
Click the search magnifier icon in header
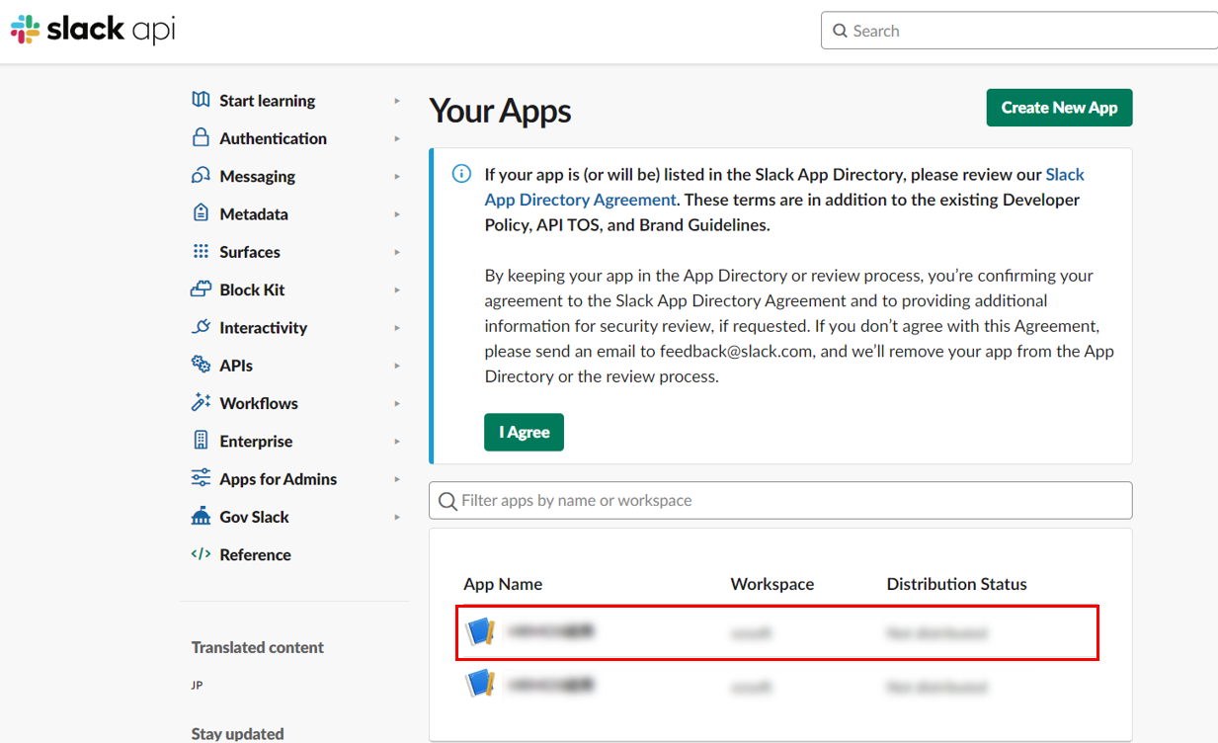pos(841,31)
